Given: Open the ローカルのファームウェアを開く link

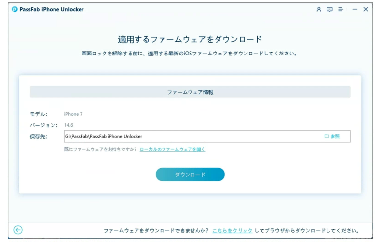Looking at the screenshot, I should pyautogui.click(x=172, y=149).
